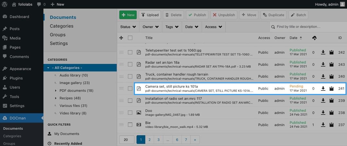Image resolution: width=347 pixels, height=146 pixels.
Task: Open the Access filter dropdown
Action: 213,27
